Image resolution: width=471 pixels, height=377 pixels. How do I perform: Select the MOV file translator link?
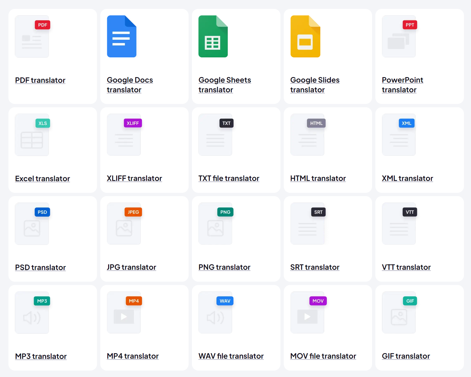(323, 356)
